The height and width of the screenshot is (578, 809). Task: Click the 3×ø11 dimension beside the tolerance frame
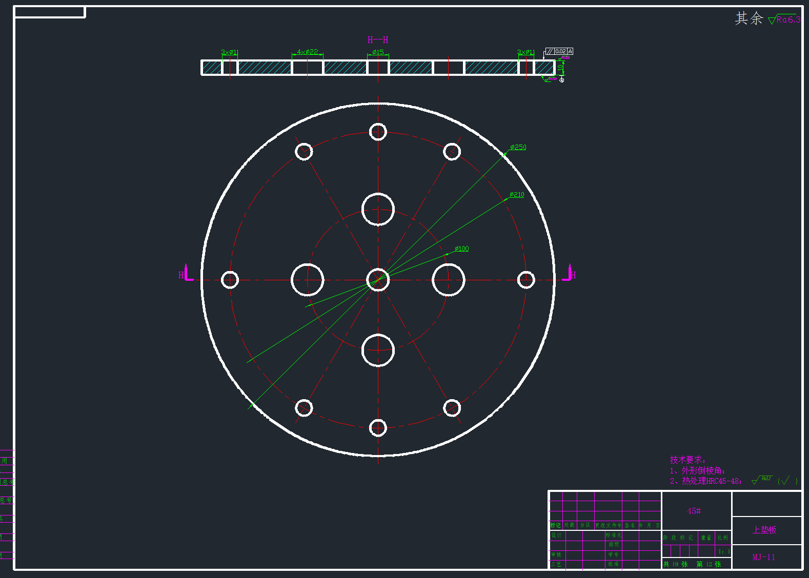[x=526, y=52]
